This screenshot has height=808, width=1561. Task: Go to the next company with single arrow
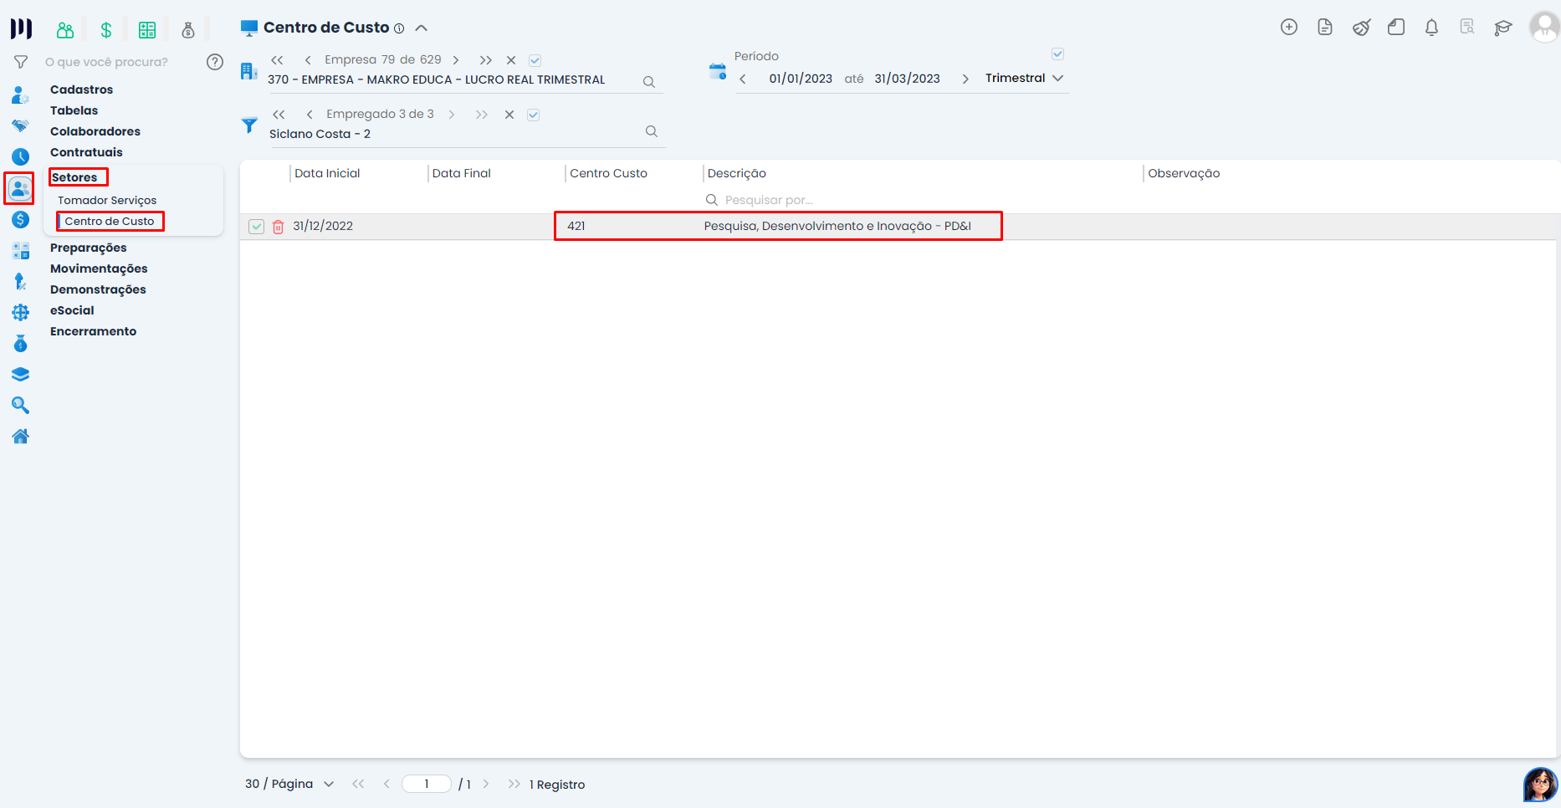456,60
